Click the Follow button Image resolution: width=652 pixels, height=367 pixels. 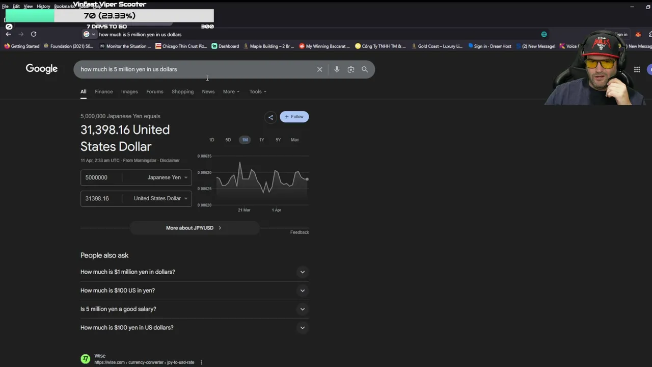[294, 117]
